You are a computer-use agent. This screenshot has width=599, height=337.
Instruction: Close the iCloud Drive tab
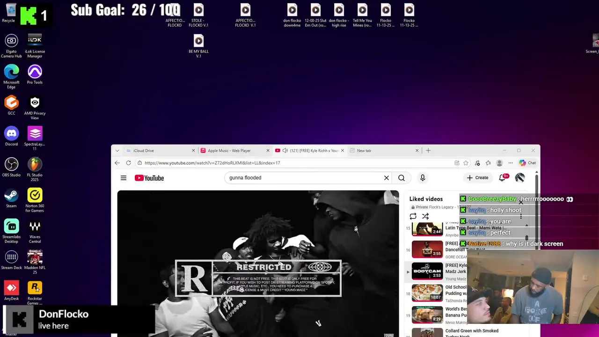pos(193,151)
